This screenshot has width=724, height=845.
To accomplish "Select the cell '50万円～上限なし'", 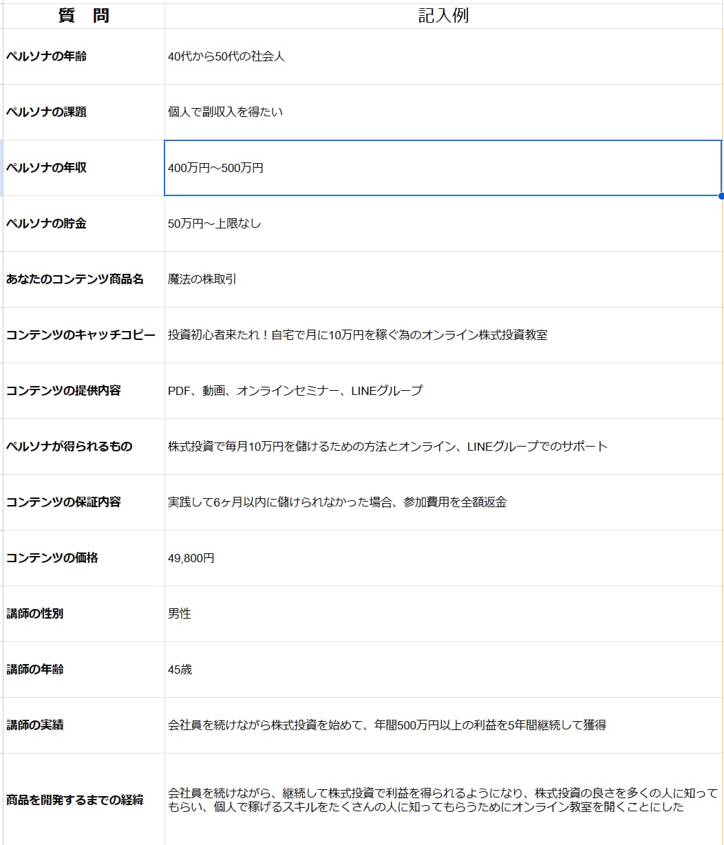I will click(444, 224).
